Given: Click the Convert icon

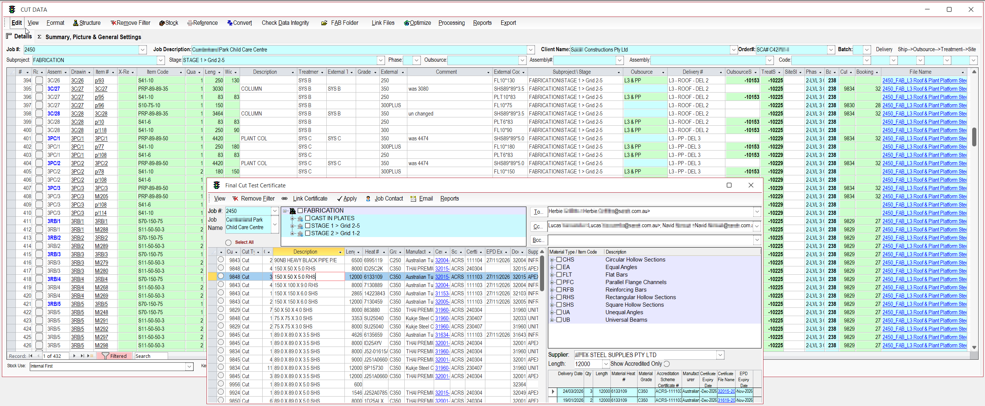Looking at the screenshot, I should 229,23.
